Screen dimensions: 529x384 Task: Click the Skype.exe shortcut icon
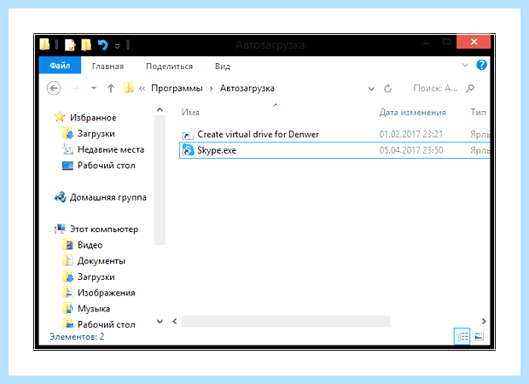(x=188, y=150)
